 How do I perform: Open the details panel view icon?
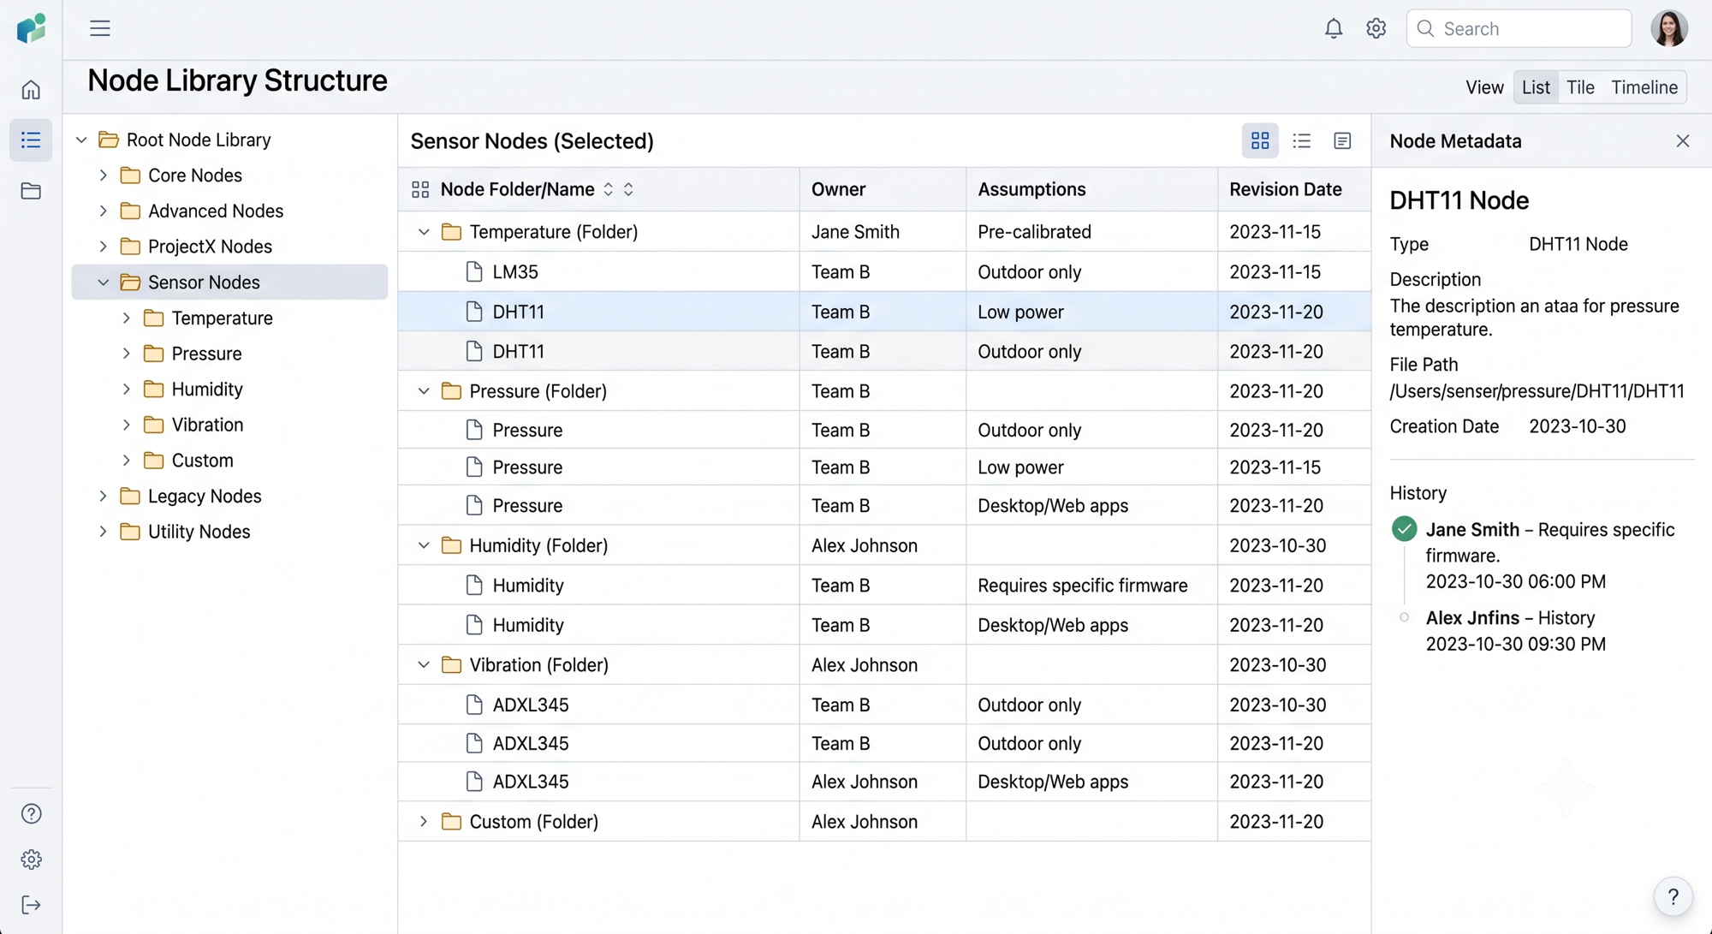[1342, 140]
